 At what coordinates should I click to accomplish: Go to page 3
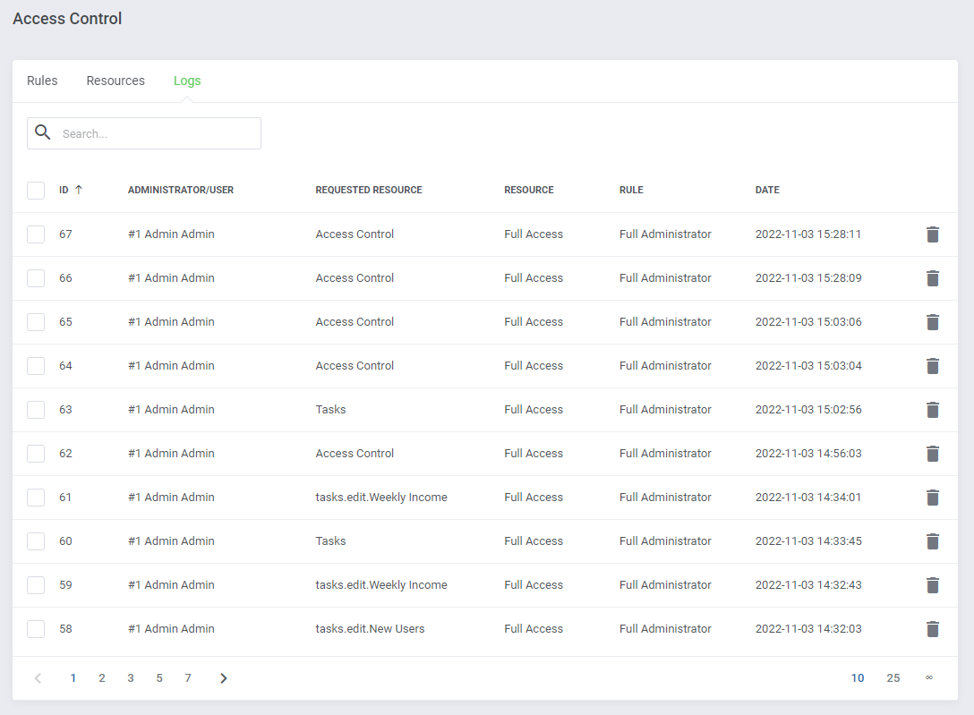click(131, 678)
